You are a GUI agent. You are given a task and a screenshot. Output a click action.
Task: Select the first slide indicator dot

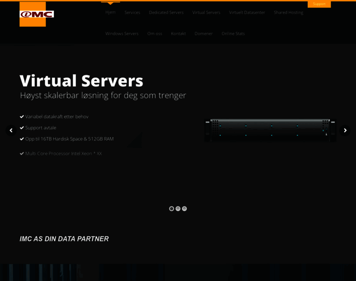(x=171, y=208)
